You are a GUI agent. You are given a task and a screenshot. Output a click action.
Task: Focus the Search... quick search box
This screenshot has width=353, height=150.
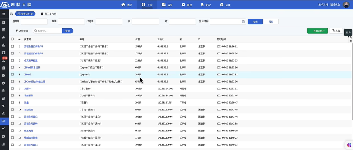(x=47, y=31)
